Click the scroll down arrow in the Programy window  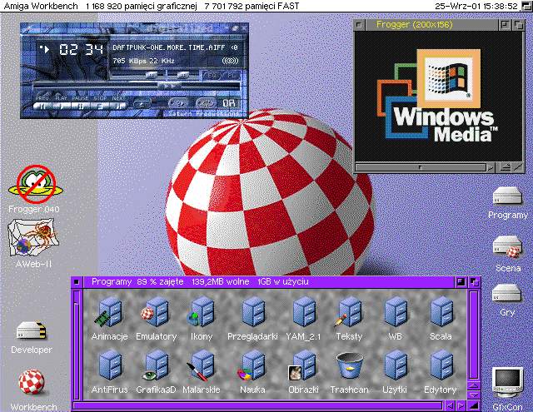tap(474, 395)
